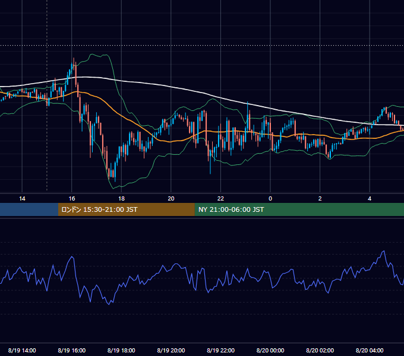Click the 8/19 18:00 timestamp label
The image size is (404, 356).
pos(121,350)
